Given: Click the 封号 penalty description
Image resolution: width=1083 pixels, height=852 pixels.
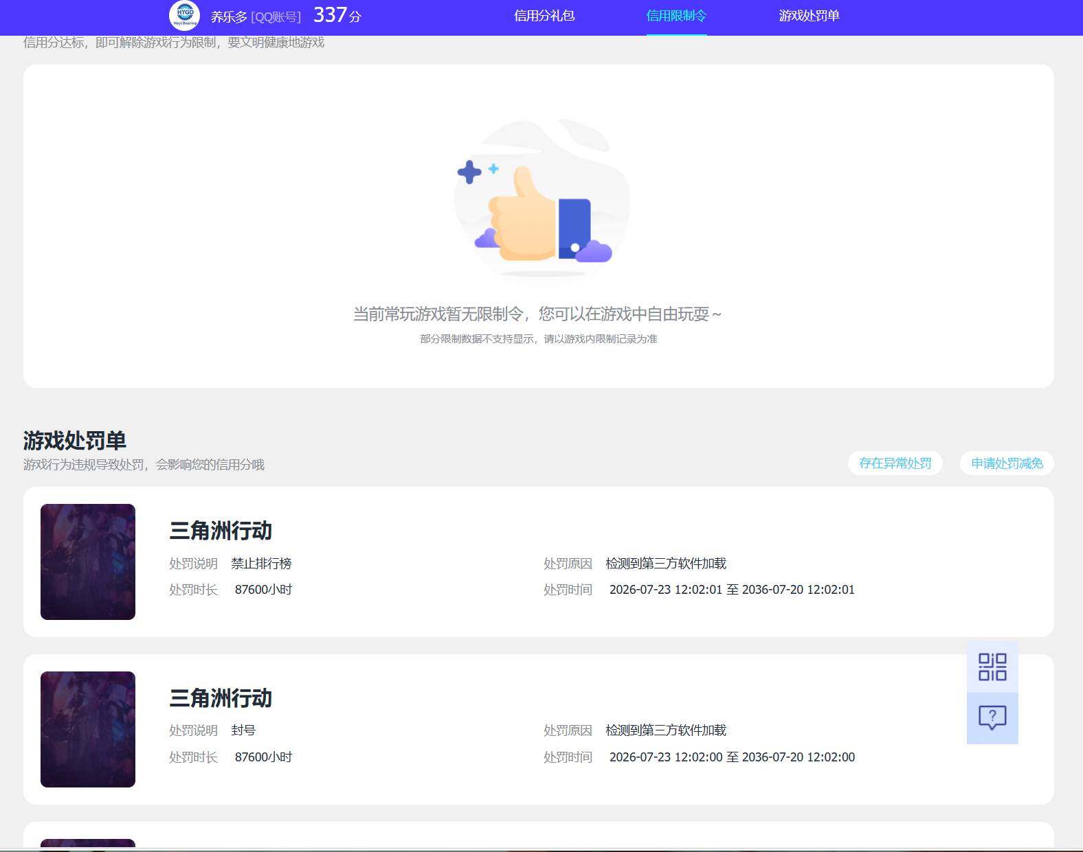Looking at the screenshot, I should [243, 730].
